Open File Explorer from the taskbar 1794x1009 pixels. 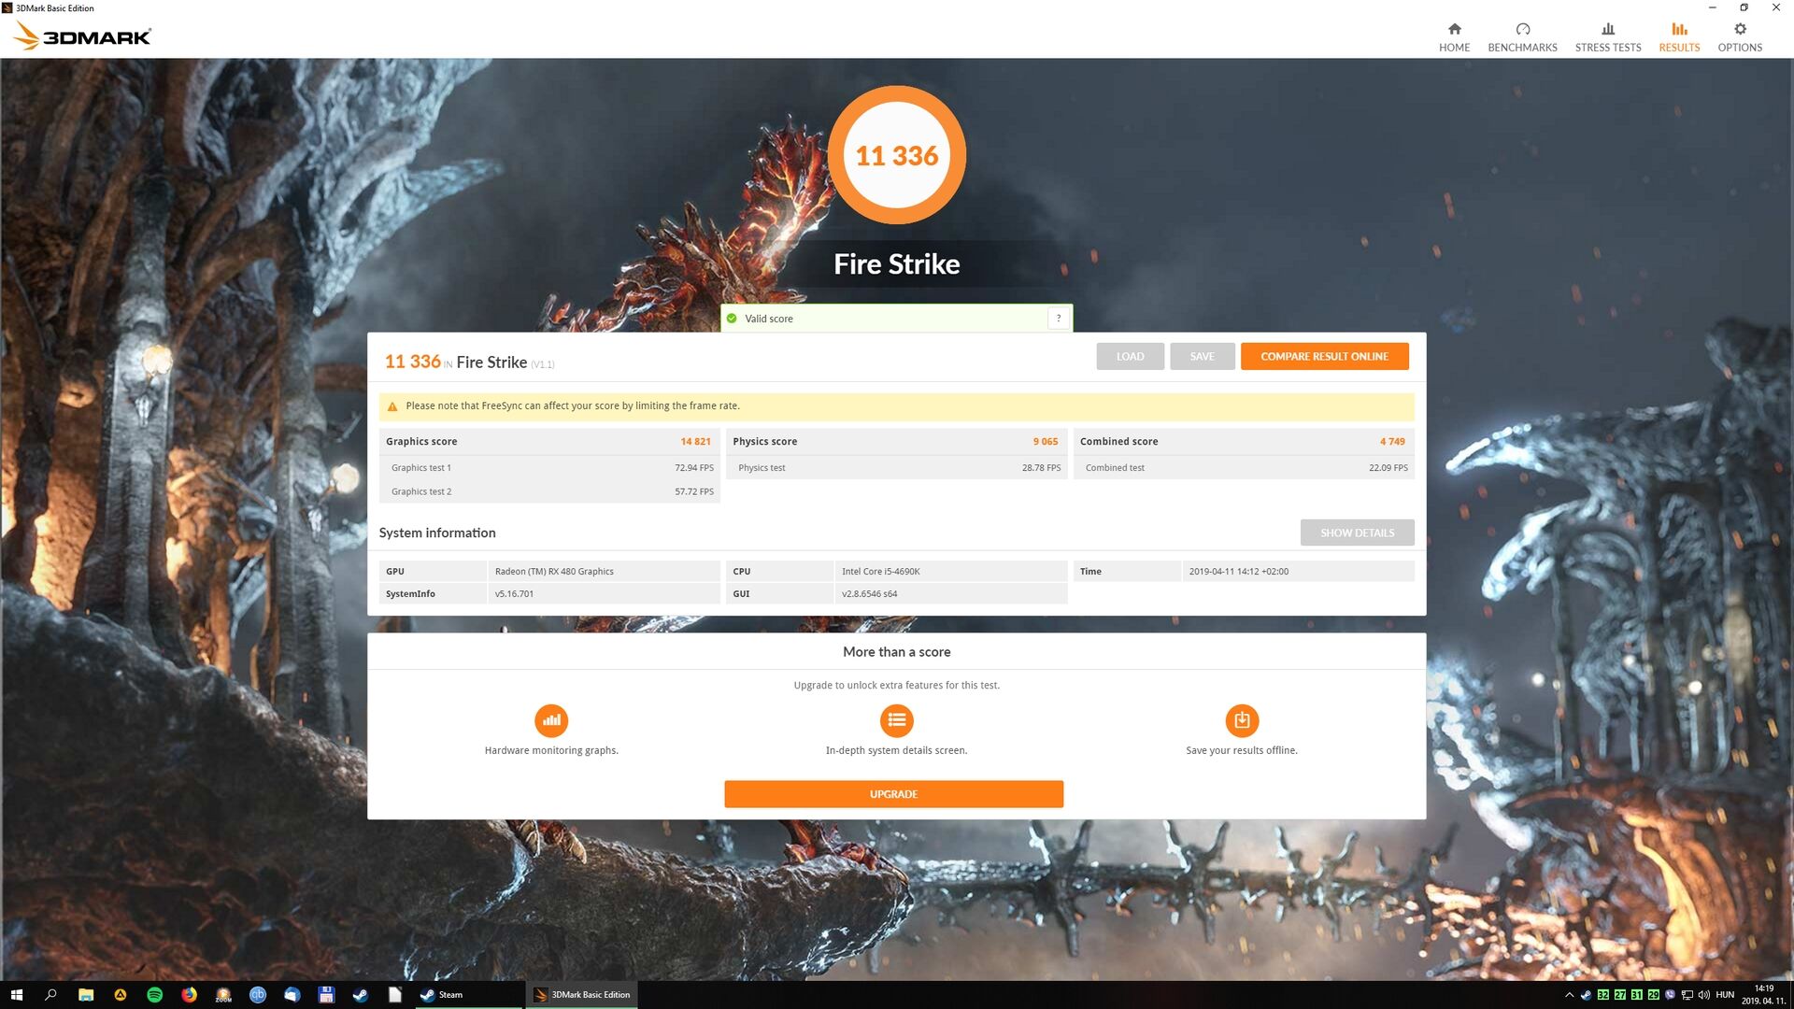coord(86,995)
